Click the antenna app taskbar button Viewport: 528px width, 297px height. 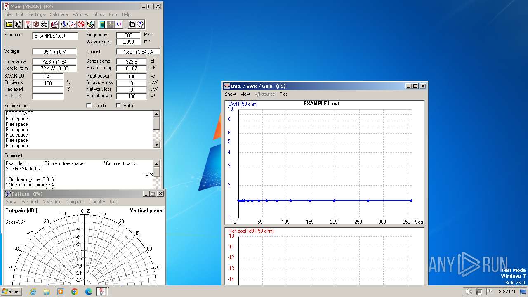101,292
